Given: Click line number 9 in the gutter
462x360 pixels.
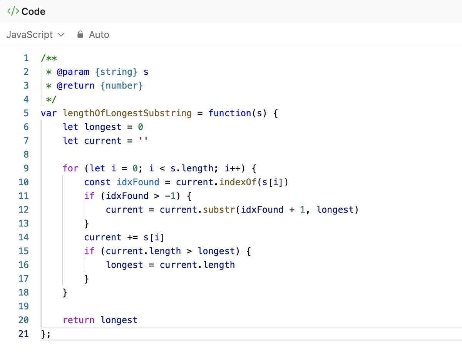Looking at the screenshot, I should 26,168.
